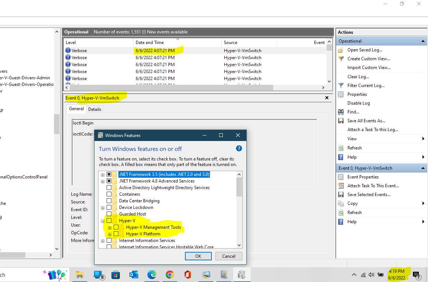428x282 pixels.
Task: Click the Copy icon in Actions pane
Action: pyautogui.click(x=340, y=203)
